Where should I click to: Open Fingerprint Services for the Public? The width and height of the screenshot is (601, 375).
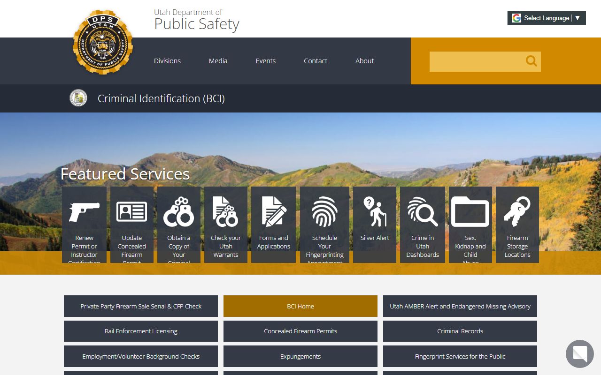[460, 356]
